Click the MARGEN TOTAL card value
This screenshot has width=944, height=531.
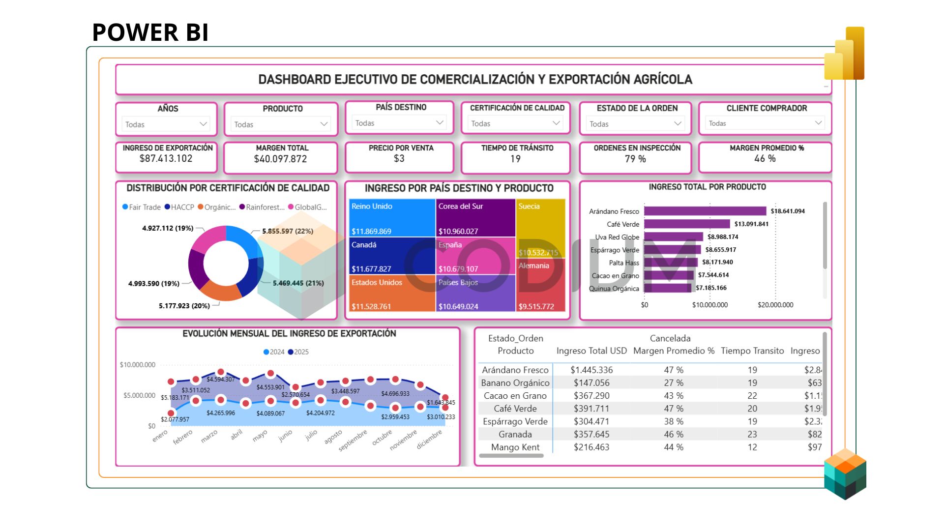coord(280,159)
